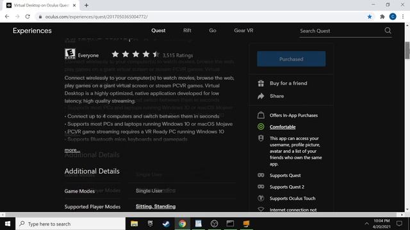The image size is (410, 230).
Task: Click the Supported Player Modes label
Action: coord(92,206)
